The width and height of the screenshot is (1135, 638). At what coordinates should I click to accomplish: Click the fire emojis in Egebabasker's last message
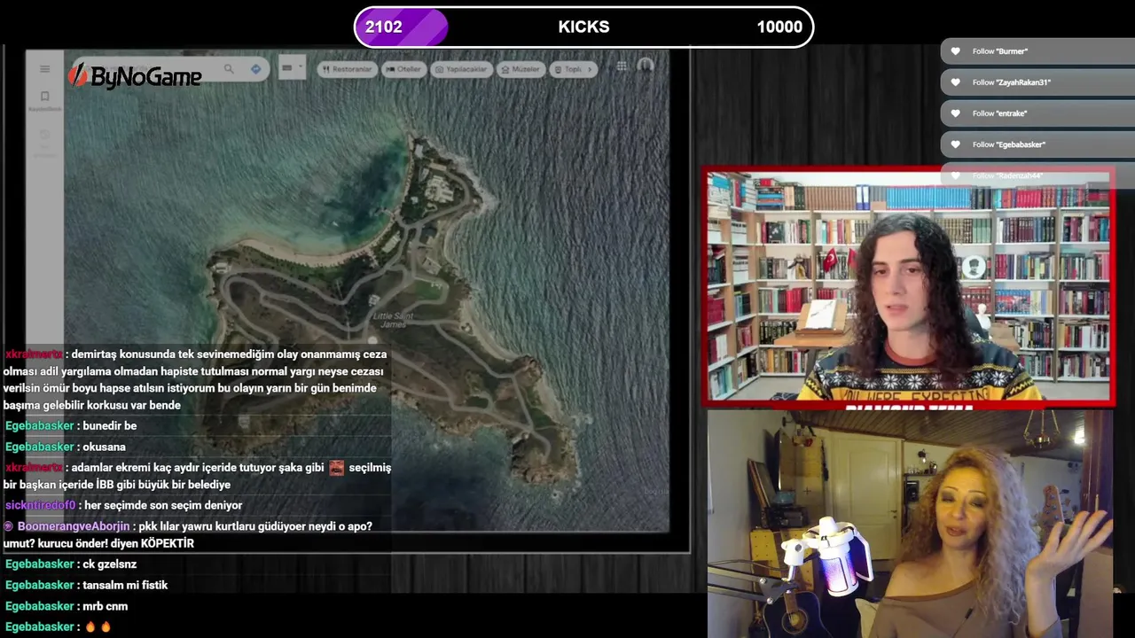tap(98, 626)
